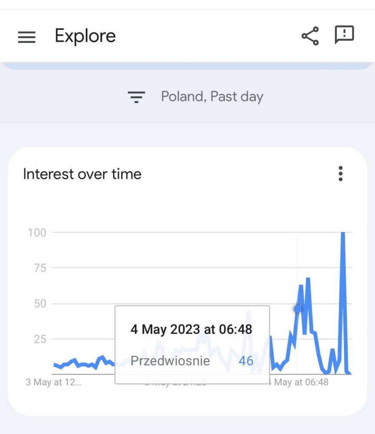
Task: Select the highlighted data point on chart
Action: [297, 309]
